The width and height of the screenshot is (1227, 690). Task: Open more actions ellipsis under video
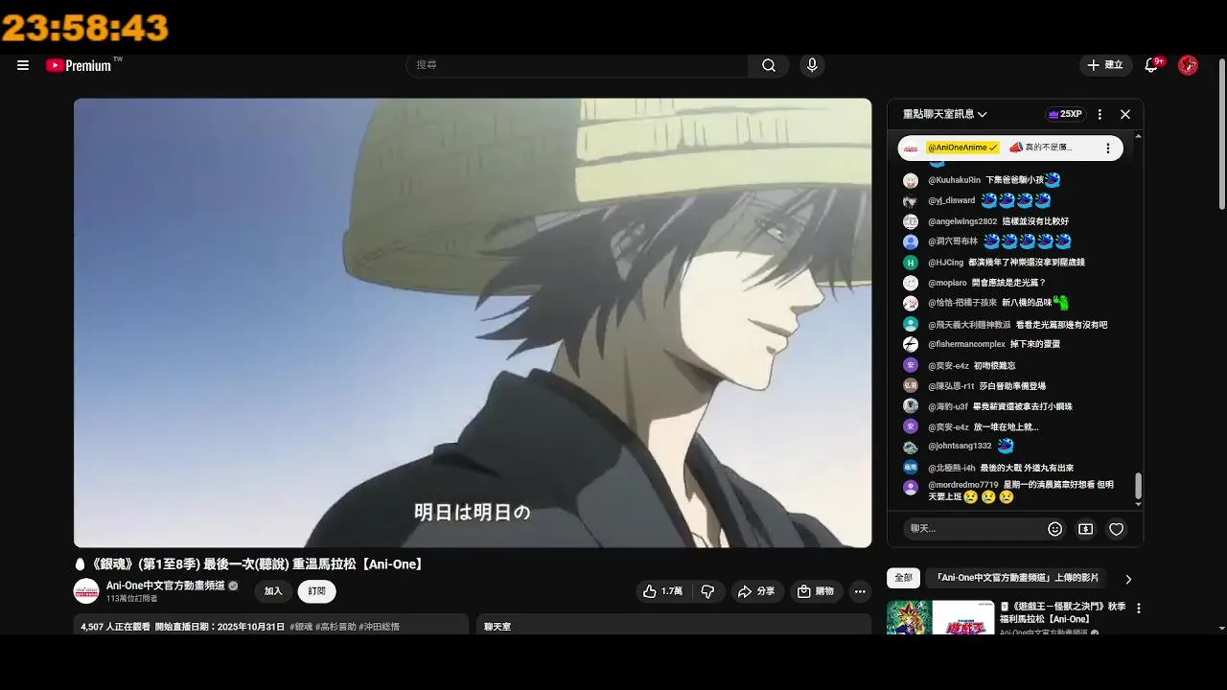[860, 591]
